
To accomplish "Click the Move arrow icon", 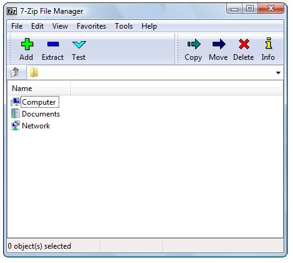I will pos(219,44).
